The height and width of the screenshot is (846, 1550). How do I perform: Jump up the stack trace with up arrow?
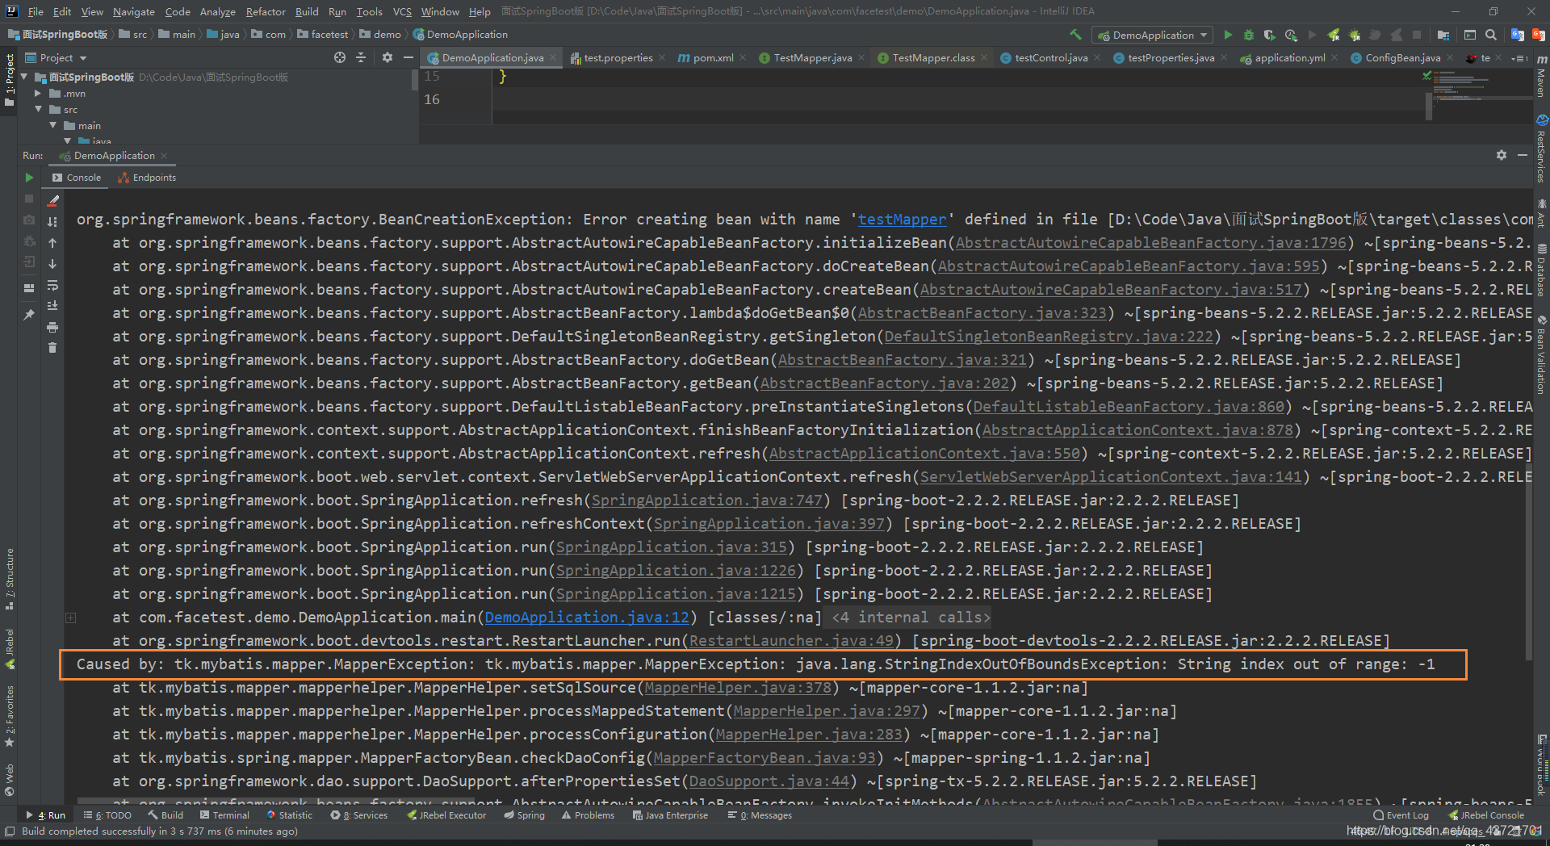pos(52,243)
